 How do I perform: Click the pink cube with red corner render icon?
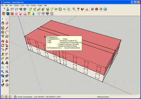pyautogui.click(x=21, y=14)
